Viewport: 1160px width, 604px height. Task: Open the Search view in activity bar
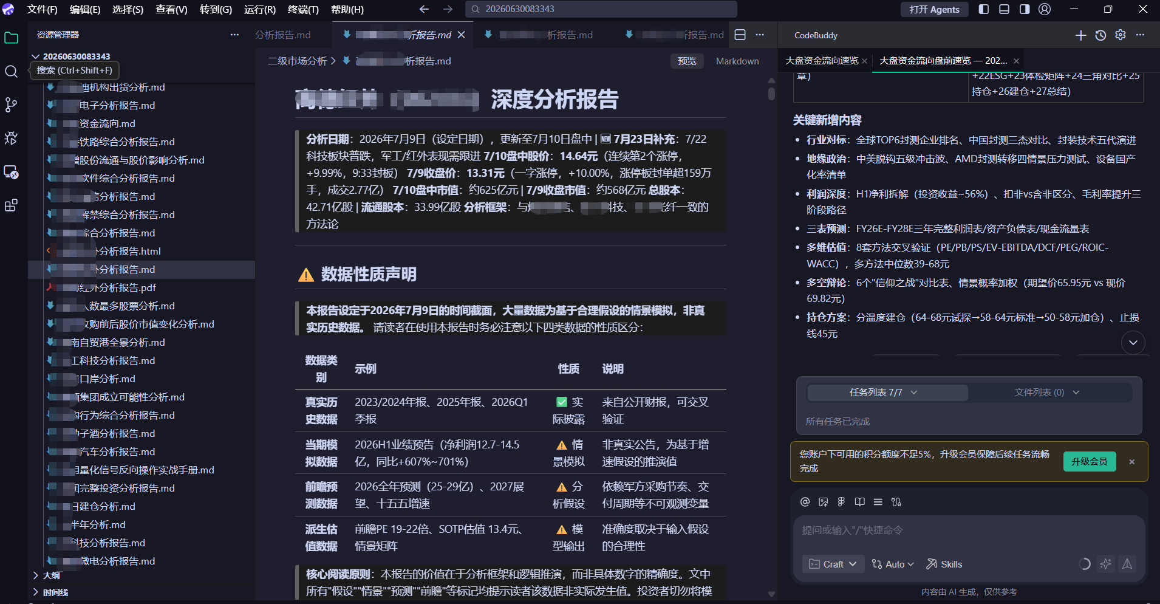click(x=11, y=72)
